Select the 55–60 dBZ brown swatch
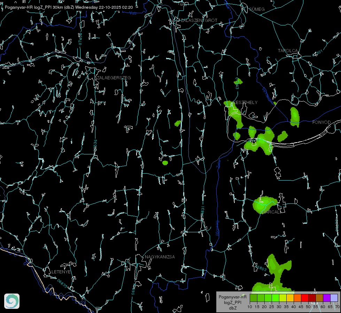The image size is (341, 313). point(319,298)
